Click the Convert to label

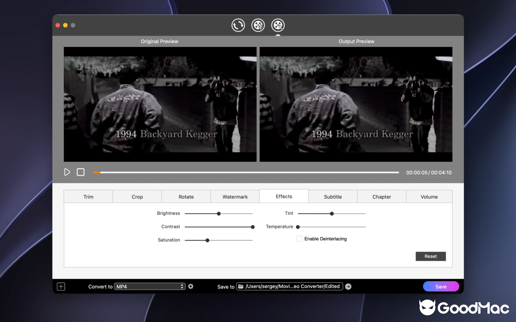[x=100, y=287]
